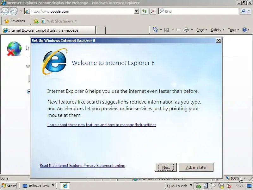Screen dimensions: 253x190
Task: Expand the Home button dropdown arrow
Action: [161, 30]
